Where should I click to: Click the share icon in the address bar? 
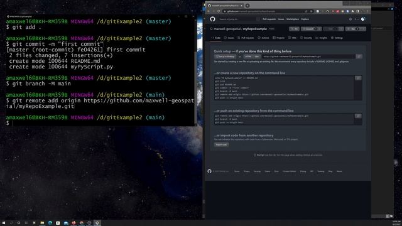pyautogui.click(x=306, y=11)
